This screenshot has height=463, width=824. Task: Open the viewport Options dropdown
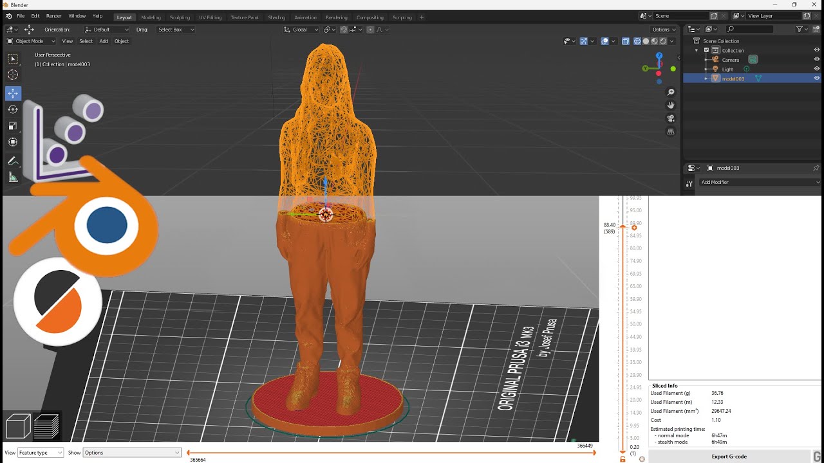pyautogui.click(x=664, y=30)
